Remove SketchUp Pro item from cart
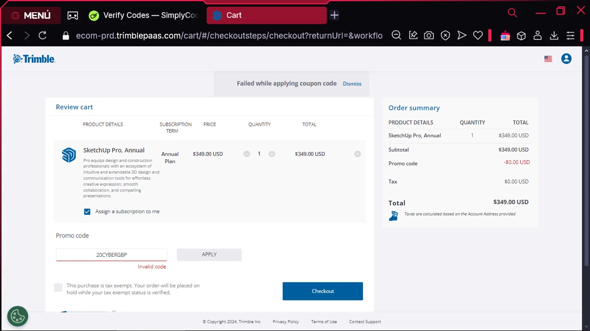 (x=357, y=154)
